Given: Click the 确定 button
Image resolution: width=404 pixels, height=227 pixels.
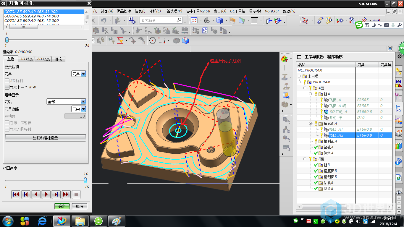Looking at the screenshot, I should click(62, 206).
